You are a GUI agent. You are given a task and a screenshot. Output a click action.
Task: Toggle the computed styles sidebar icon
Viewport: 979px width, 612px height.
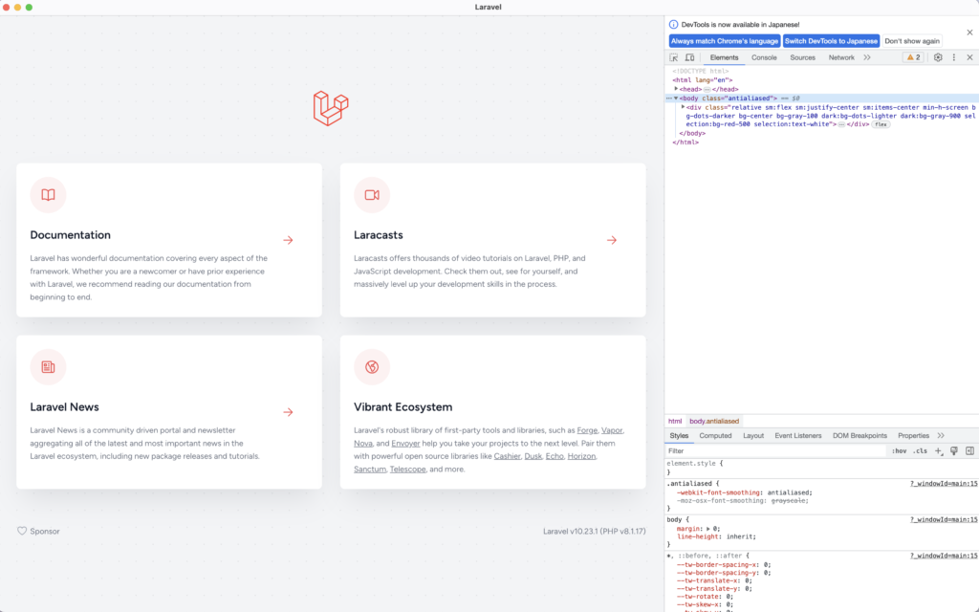(969, 450)
